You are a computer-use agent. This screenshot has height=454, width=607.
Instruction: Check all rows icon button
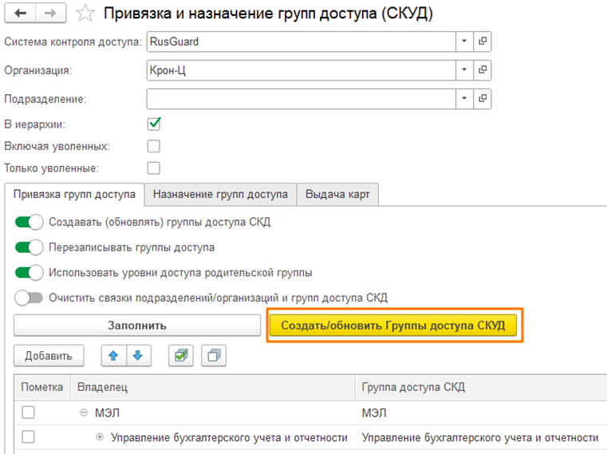coord(180,356)
